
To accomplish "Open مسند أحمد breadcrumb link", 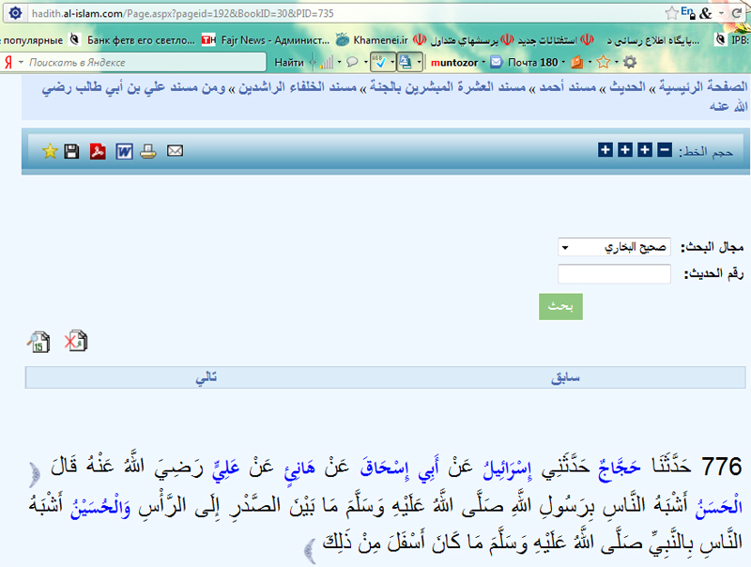I will 568,87.
